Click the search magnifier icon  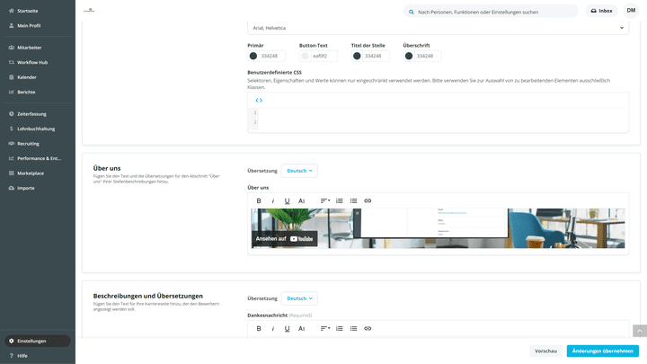tap(412, 12)
